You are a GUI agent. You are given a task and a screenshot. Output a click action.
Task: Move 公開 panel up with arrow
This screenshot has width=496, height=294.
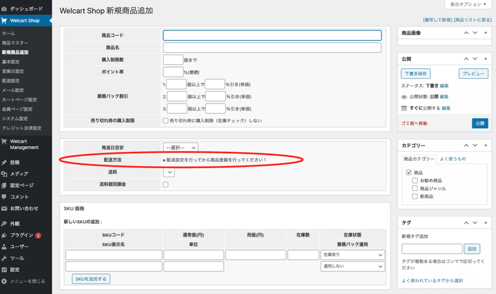466,59
